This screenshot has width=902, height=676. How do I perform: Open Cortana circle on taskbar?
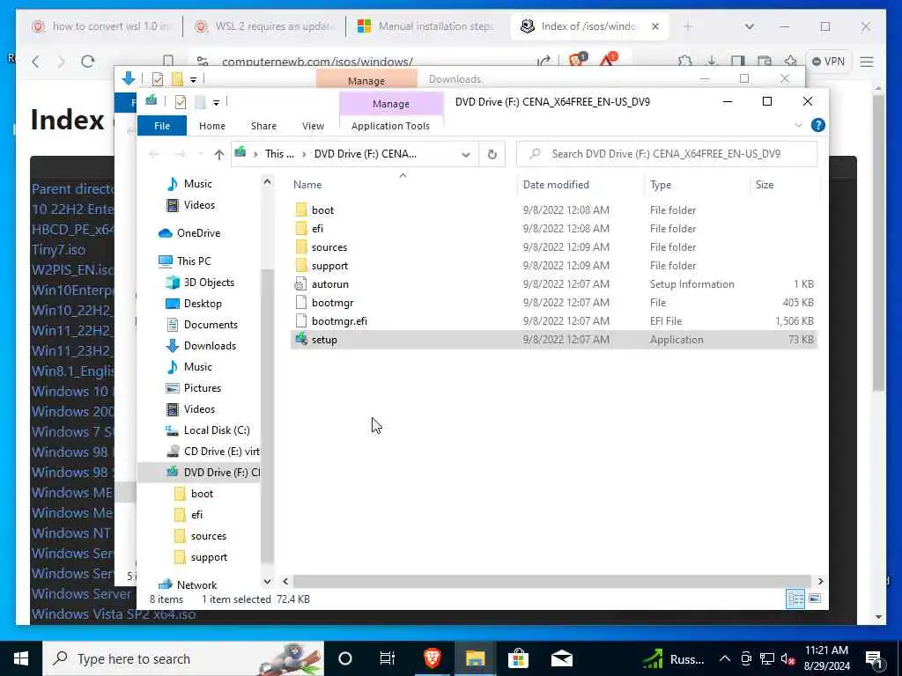[x=344, y=658]
